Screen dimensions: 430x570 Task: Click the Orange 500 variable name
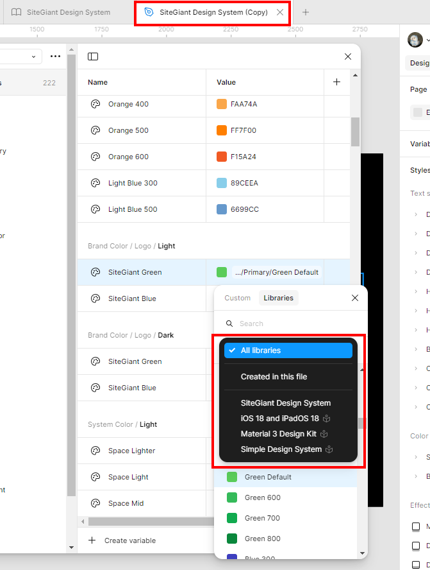128,130
